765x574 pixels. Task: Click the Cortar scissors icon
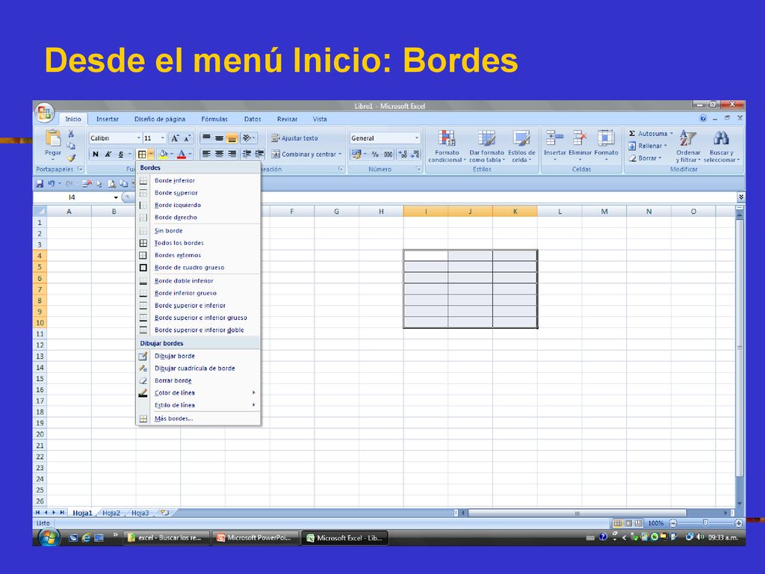71,134
